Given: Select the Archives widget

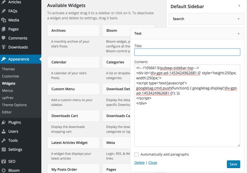Looking at the screenshot, I should (x=73, y=30).
